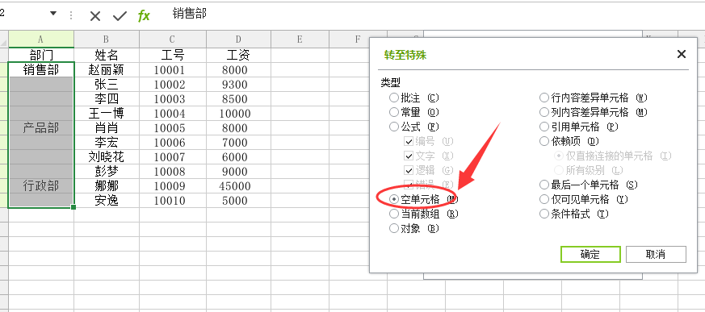Click the 转至特殊 dialog title
Viewport: 705px width, 312px height.
tap(405, 55)
